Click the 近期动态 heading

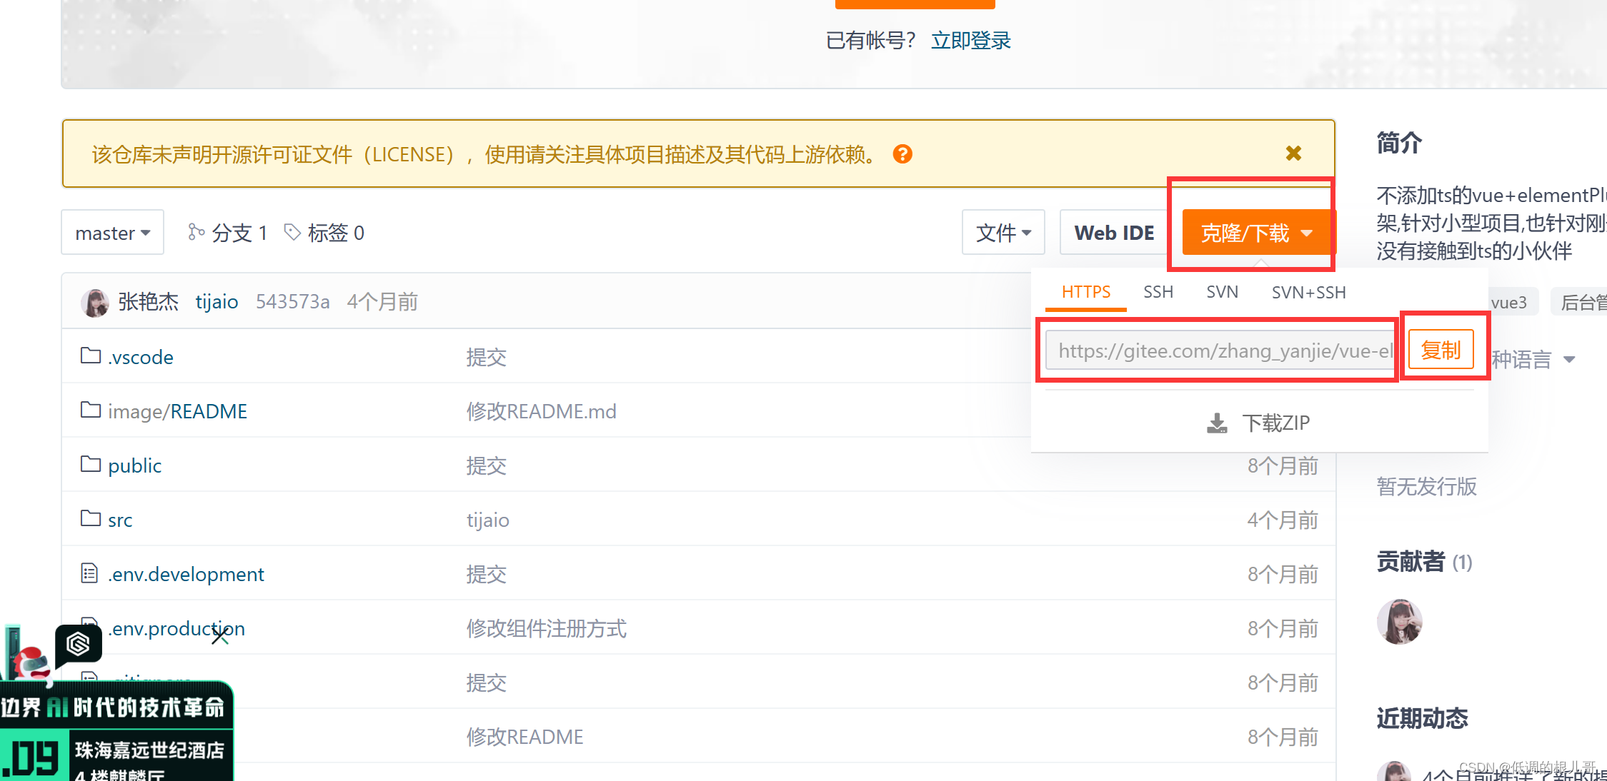coord(1423,718)
